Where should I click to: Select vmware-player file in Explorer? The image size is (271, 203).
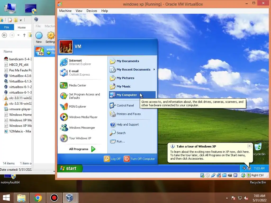click(x=17, y=109)
